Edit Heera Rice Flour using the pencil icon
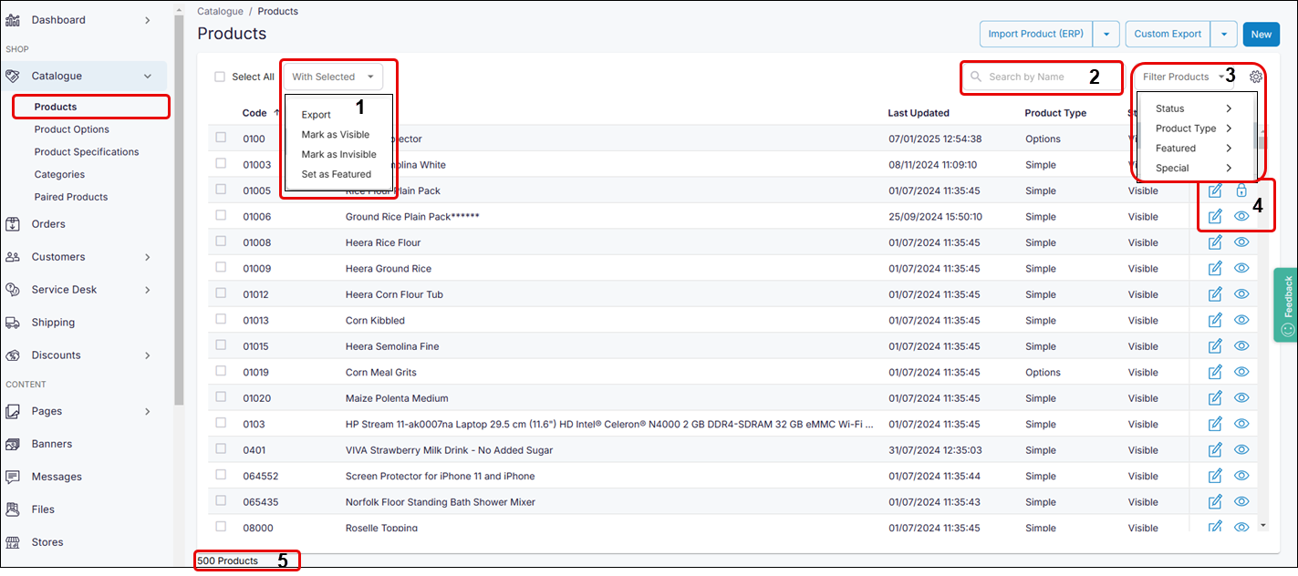 1214,242
